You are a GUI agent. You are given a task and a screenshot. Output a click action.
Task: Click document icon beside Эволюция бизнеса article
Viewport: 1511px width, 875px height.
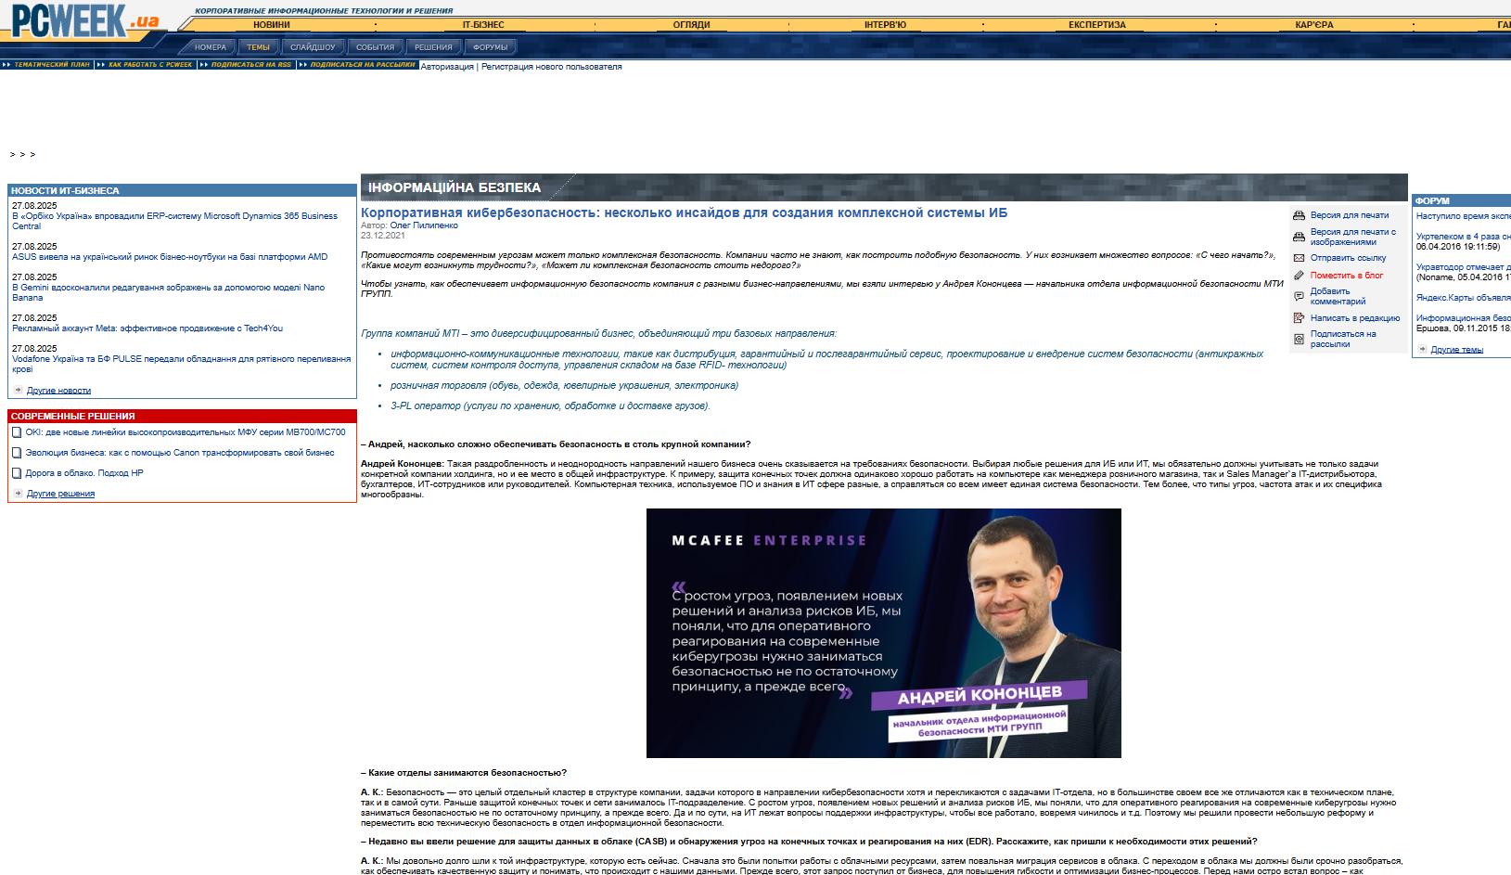click(17, 453)
